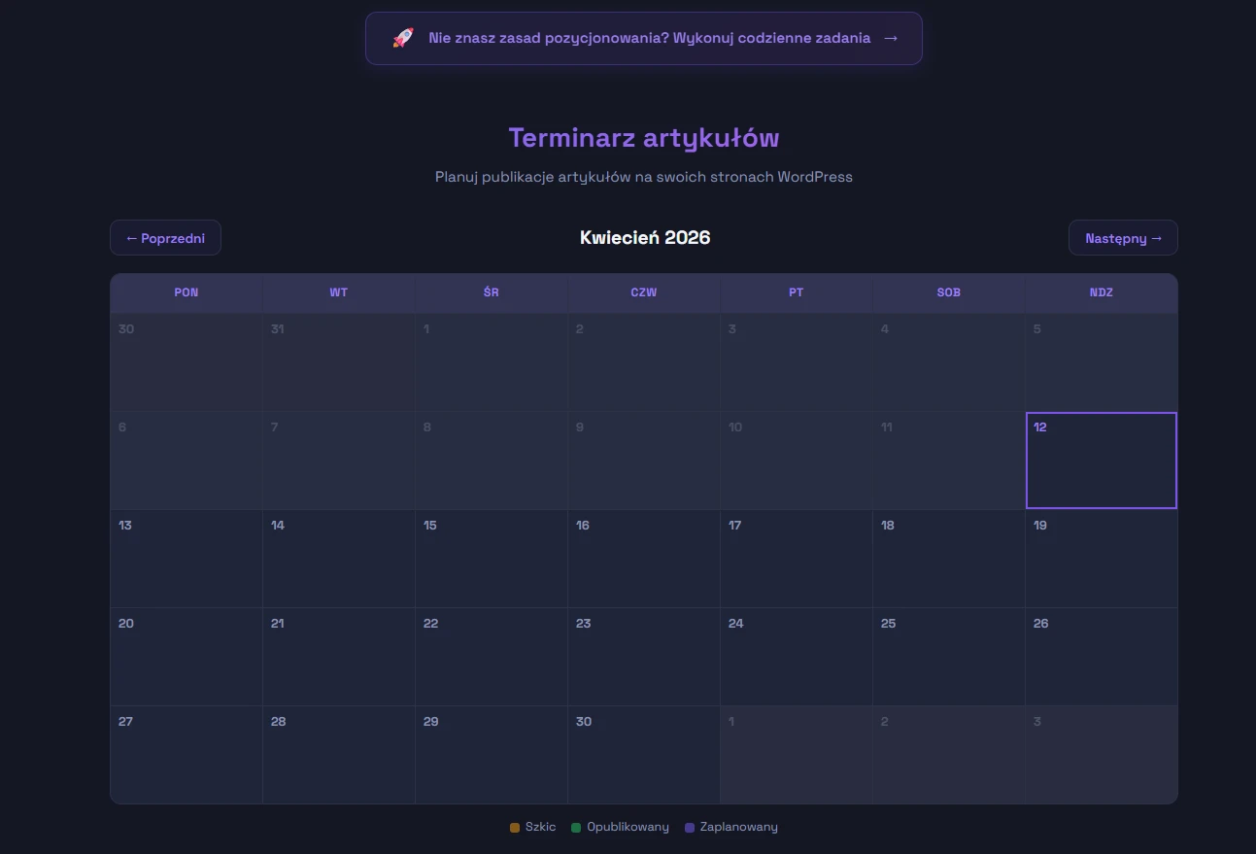Click the green Opublikowany legend swatch

[x=576, y=828]
